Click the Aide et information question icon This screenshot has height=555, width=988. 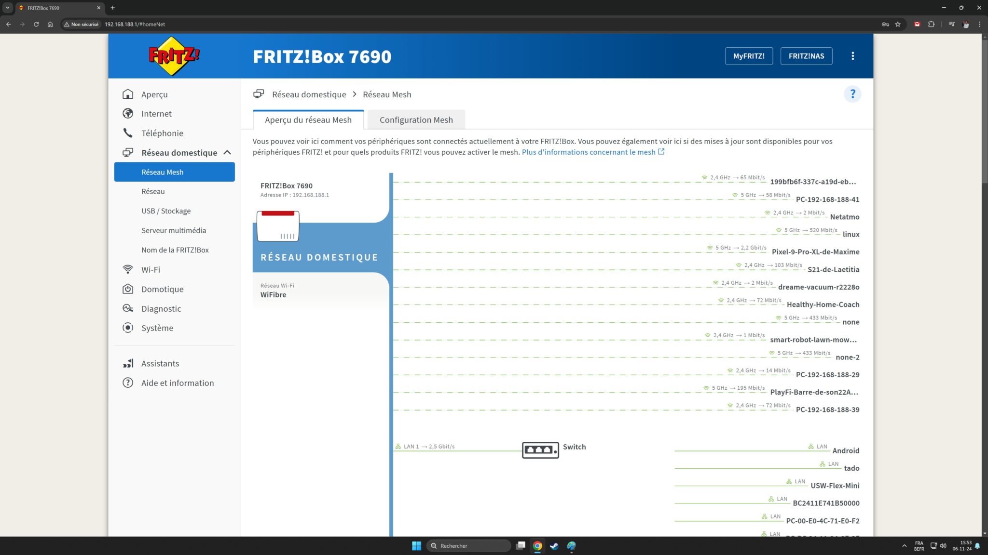click(x=128, y=383)
